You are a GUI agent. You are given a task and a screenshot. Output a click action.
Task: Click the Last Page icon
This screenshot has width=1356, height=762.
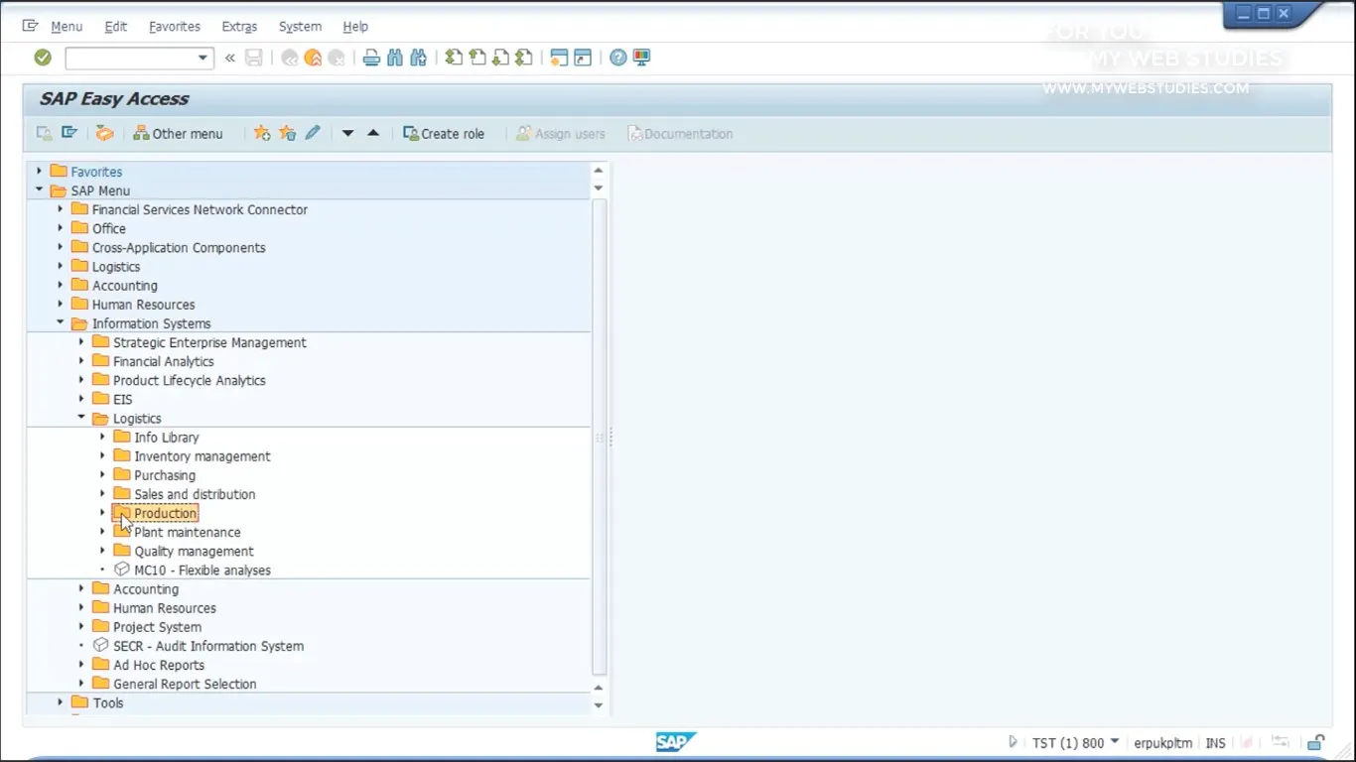pyautogui.click(x=525, y=58)
